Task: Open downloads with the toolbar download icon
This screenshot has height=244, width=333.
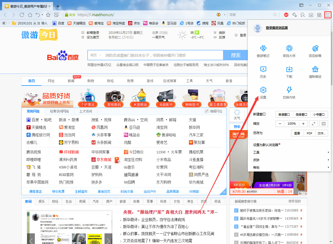Action: 311,15
